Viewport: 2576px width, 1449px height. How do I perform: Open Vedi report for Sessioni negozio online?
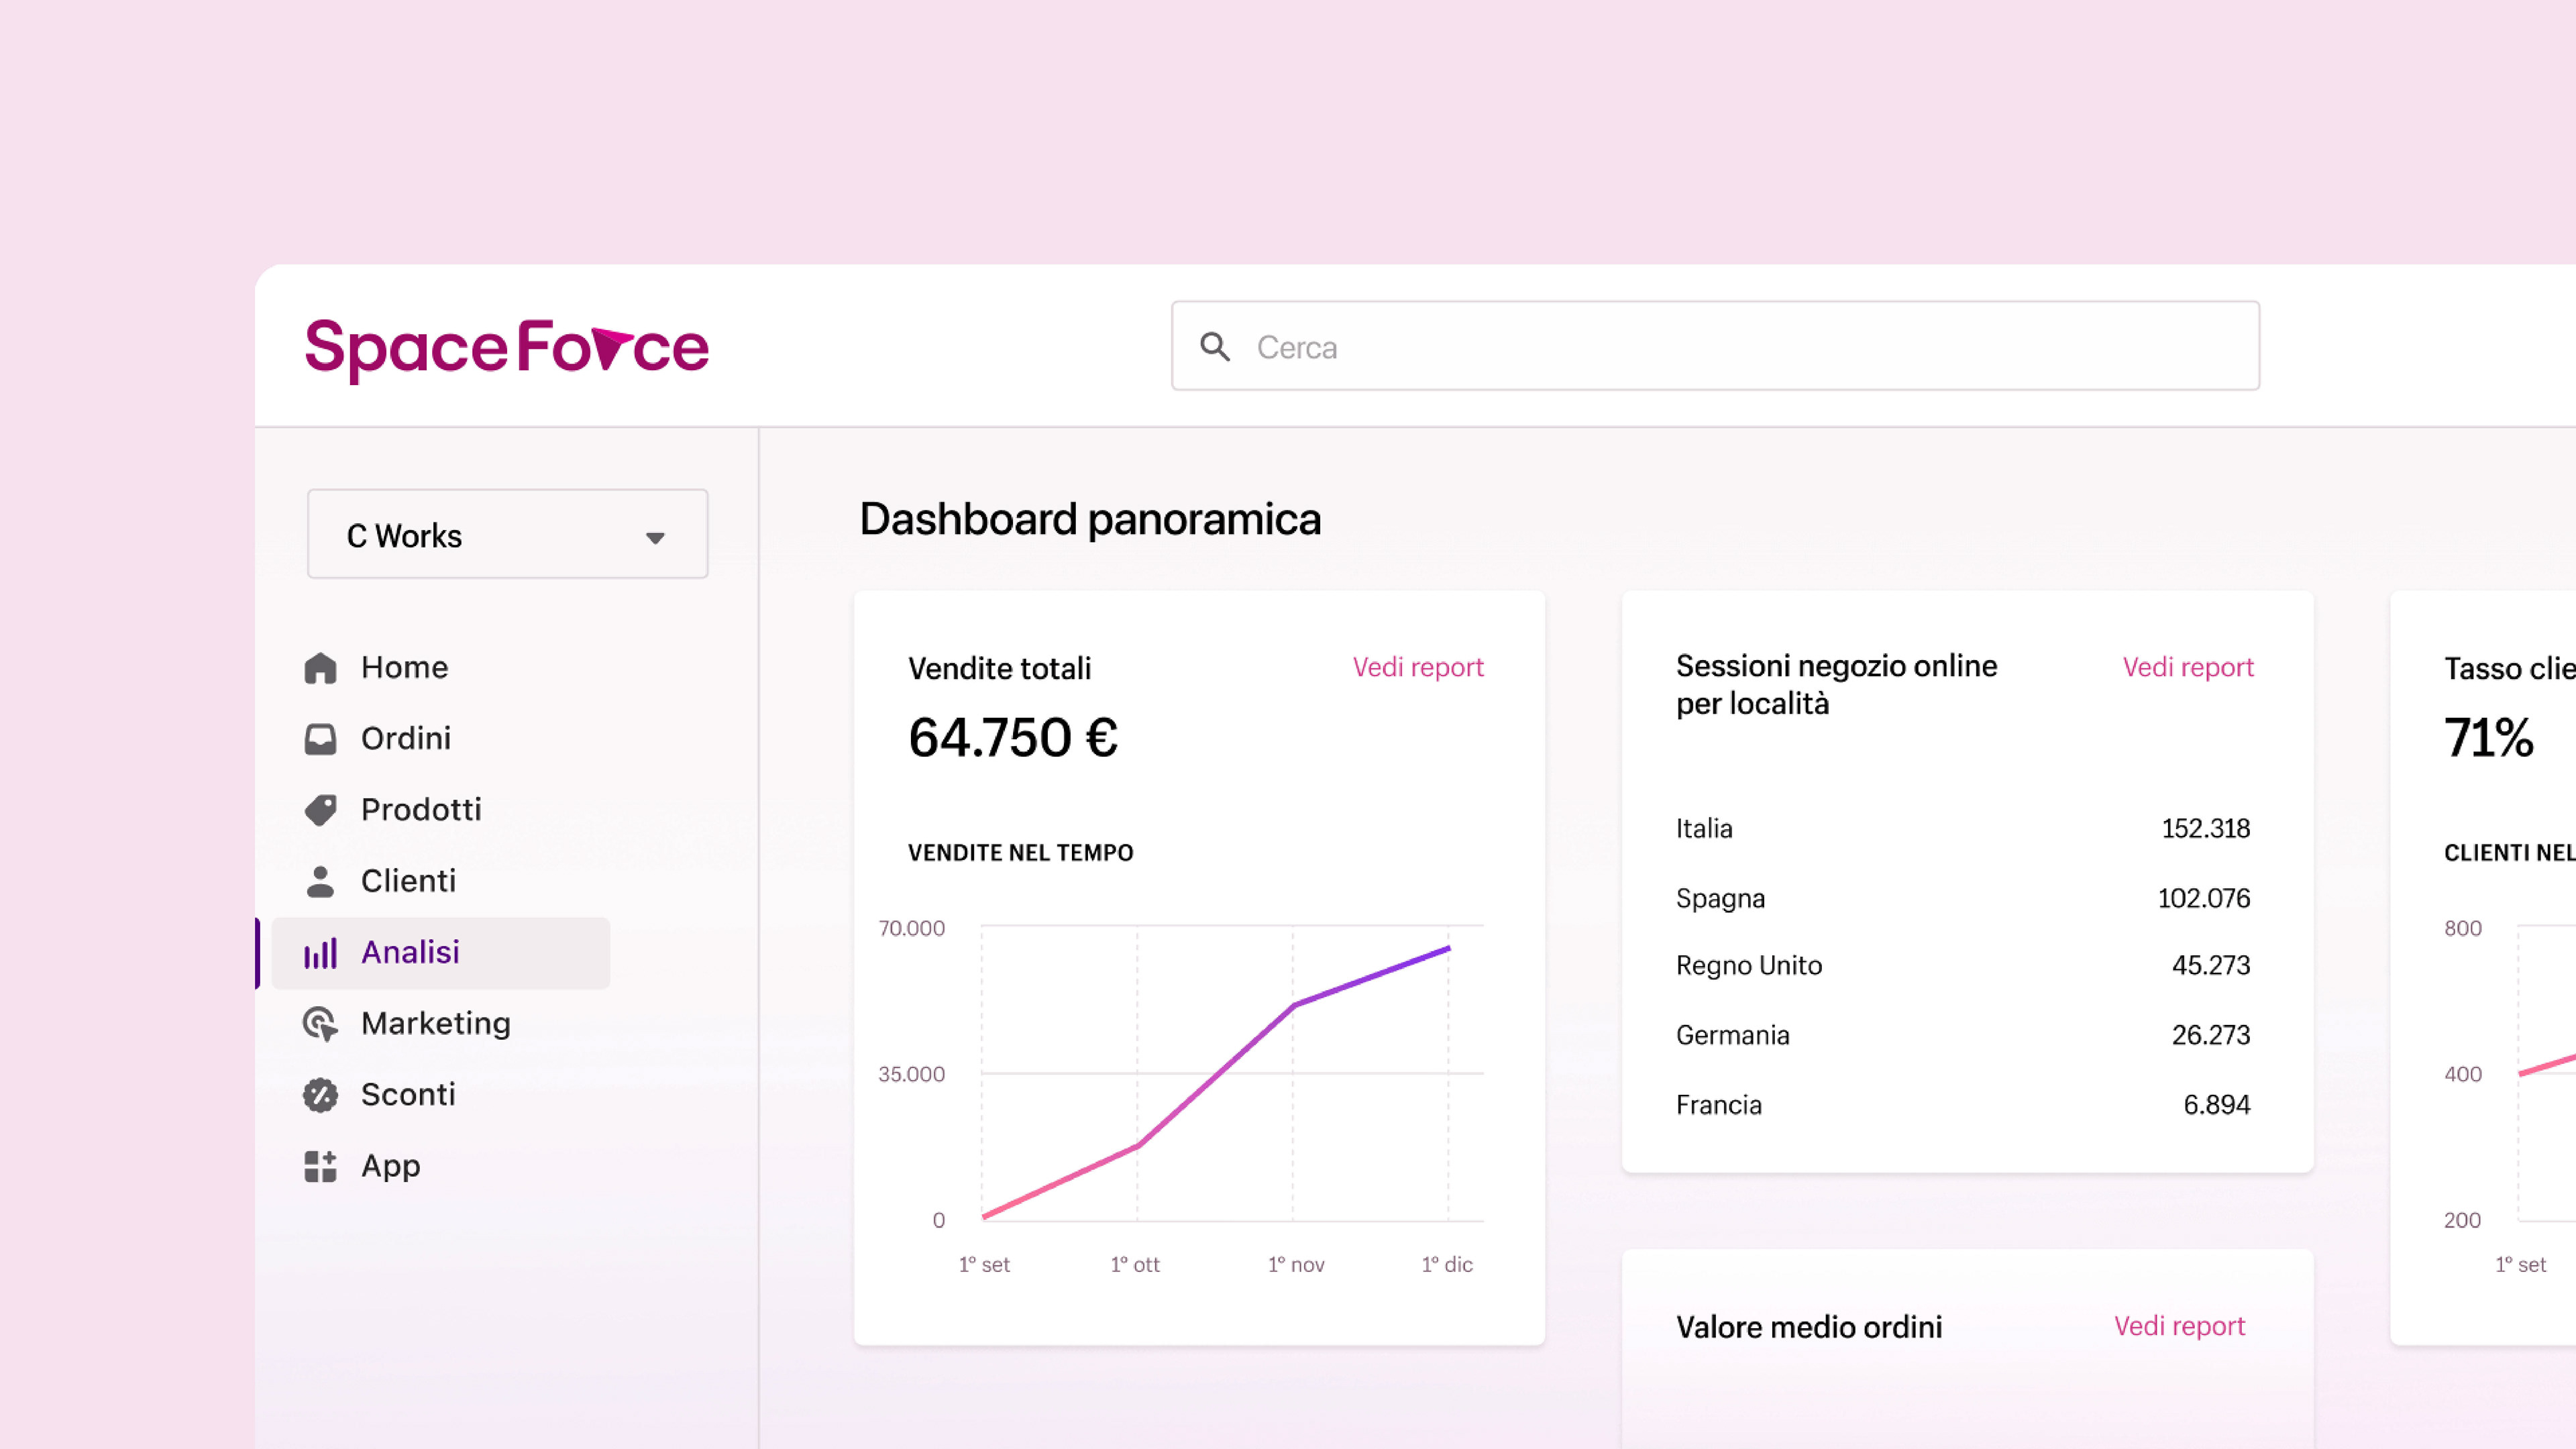pos(2187,667)
